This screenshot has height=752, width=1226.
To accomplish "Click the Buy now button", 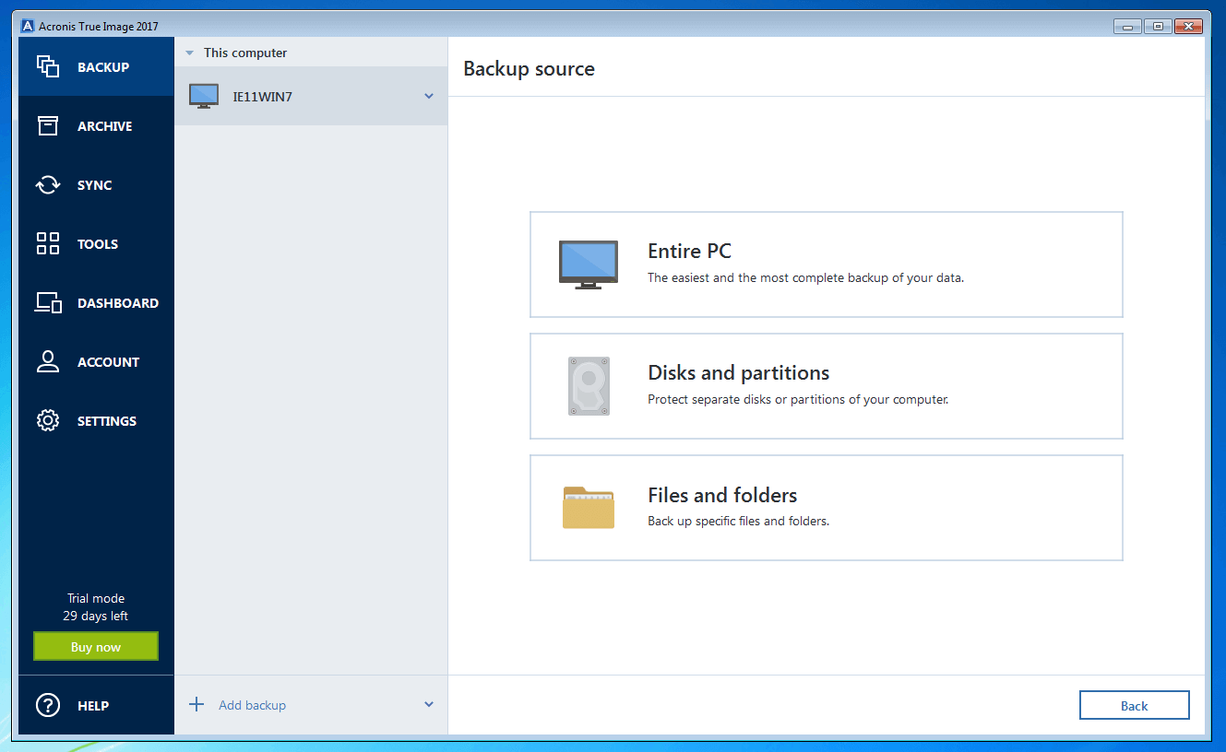I will point(96,646).
